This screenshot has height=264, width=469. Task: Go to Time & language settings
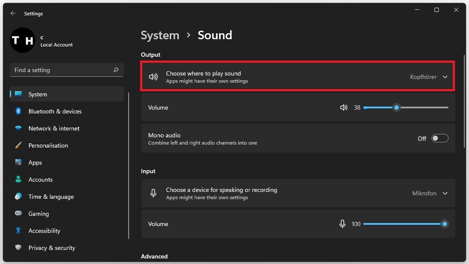(x=51, y=197)
